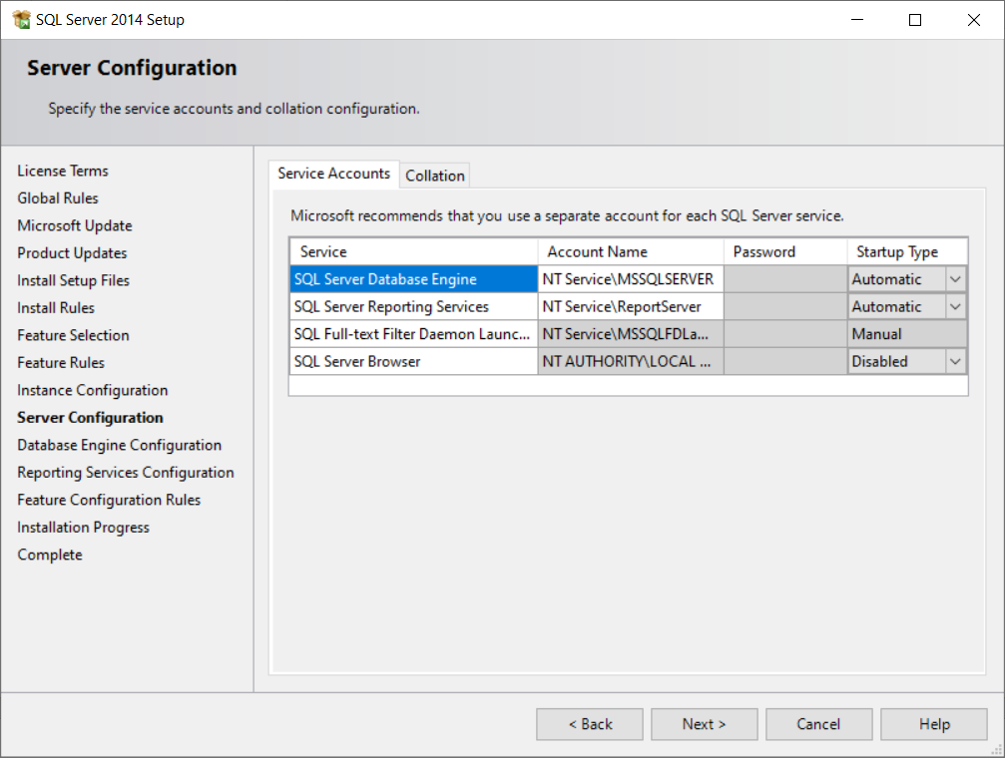Click the Database Engine password field
The image size is (1005, 758).
(784, 279)
